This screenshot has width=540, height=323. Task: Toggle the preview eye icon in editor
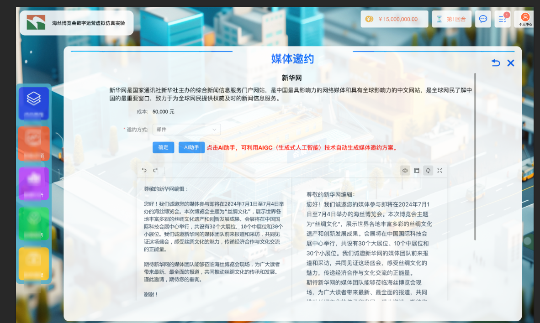(x=405, y=170)
